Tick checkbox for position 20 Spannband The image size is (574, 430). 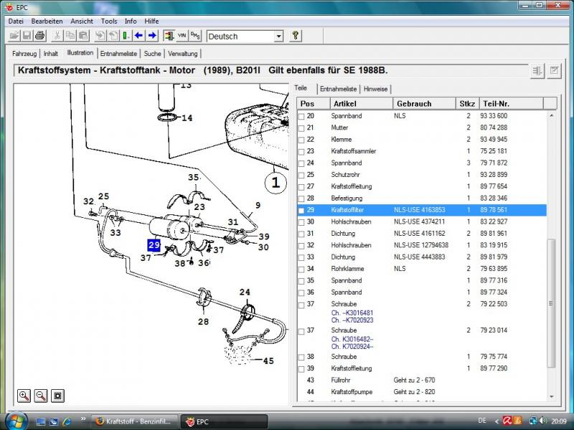coord(301,117)
